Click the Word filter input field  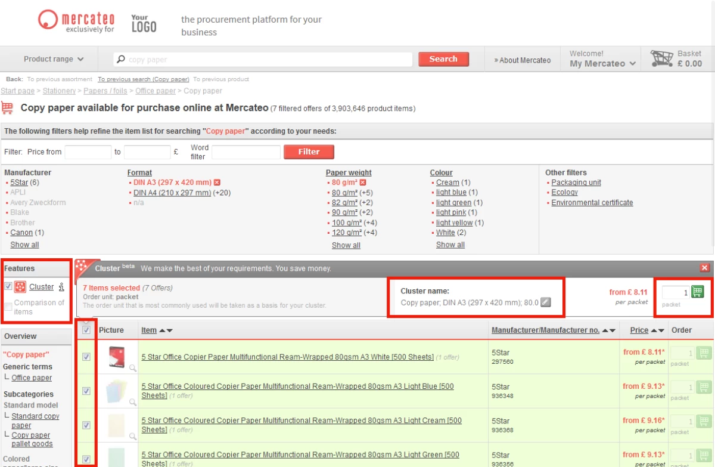245,152
